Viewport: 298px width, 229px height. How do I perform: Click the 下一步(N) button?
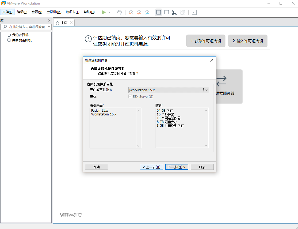pos(177,167)
